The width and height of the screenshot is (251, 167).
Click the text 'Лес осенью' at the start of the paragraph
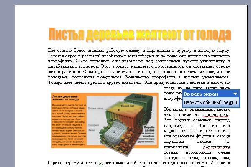tap(60, 51)
